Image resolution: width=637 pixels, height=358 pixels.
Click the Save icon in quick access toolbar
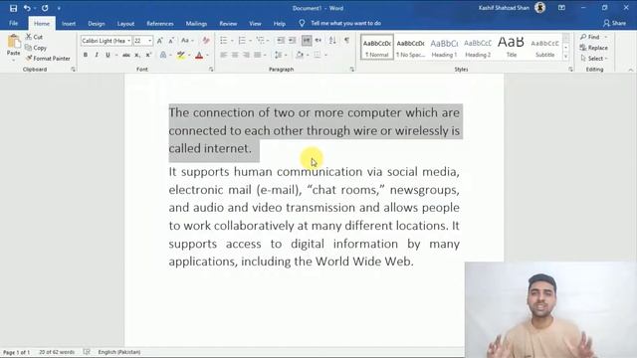point(13,8)
